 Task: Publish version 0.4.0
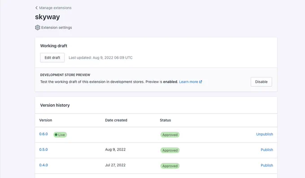point(267,165)
